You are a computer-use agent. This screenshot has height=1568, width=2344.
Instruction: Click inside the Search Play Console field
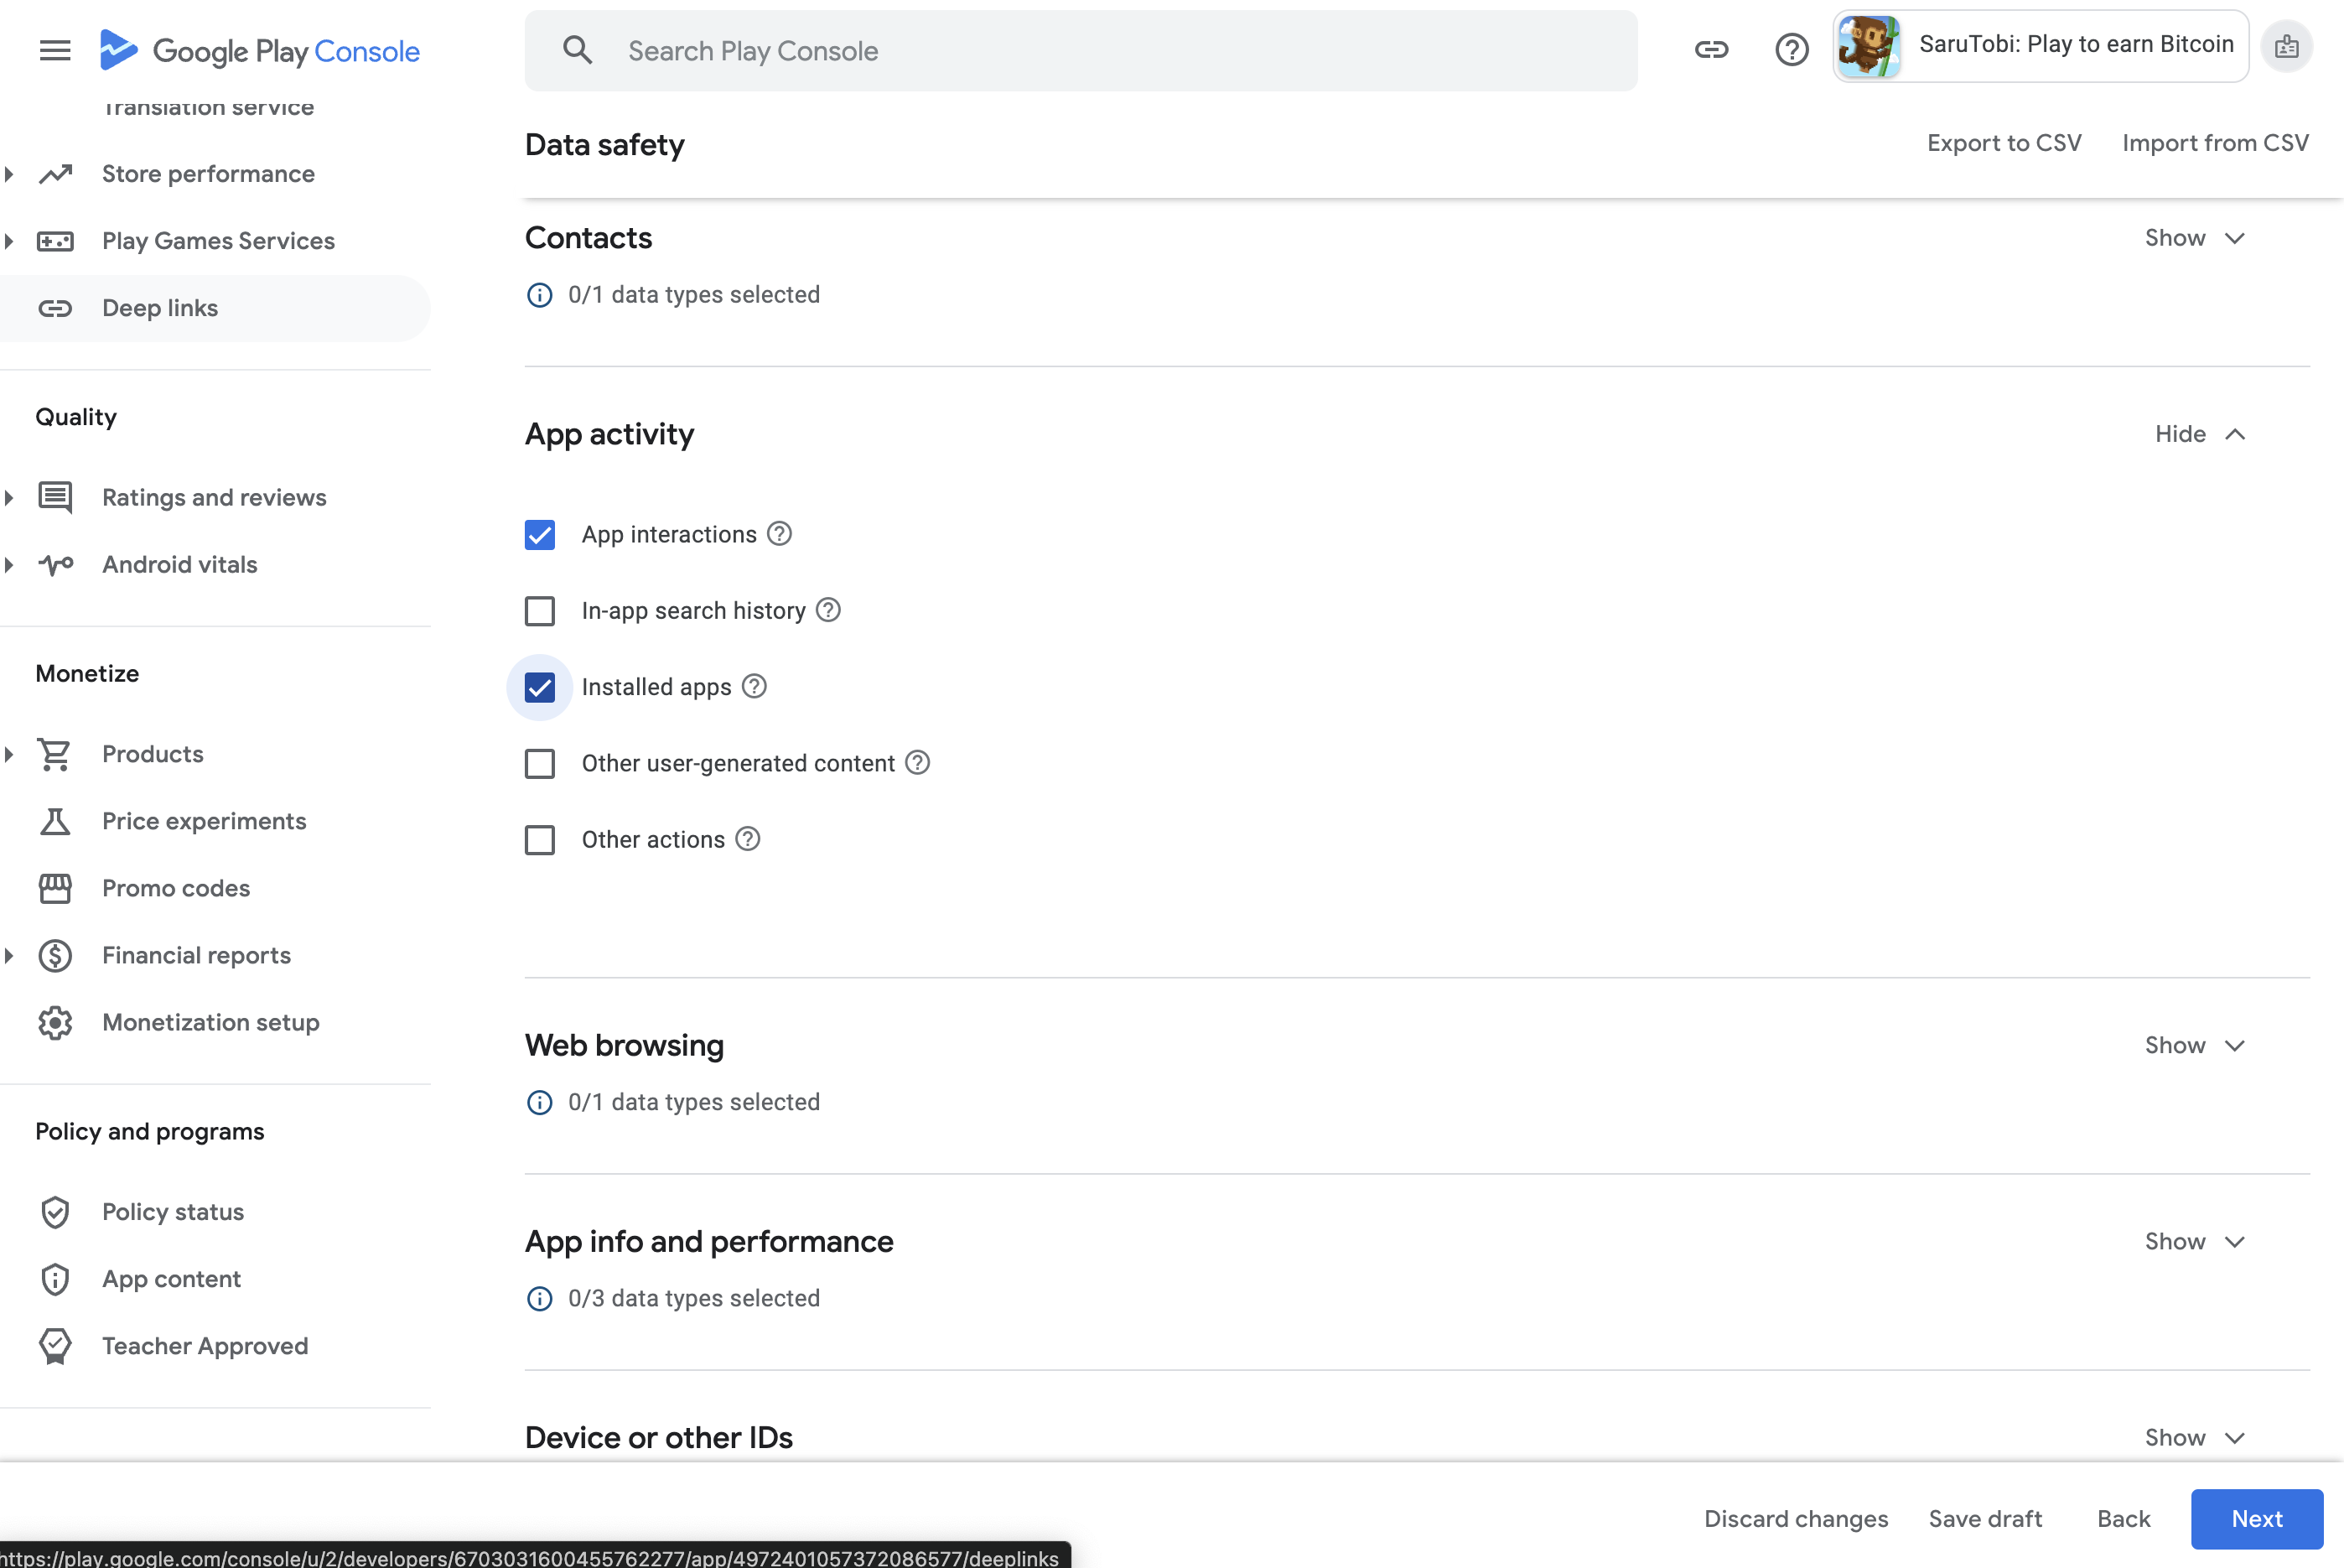pyautogui.click(x=999, y=51)
